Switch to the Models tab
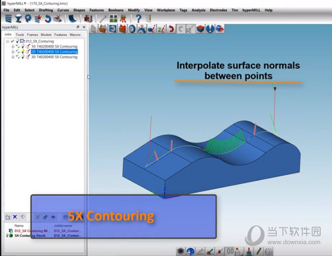This screenshot has height=256, width=332. 46,34
